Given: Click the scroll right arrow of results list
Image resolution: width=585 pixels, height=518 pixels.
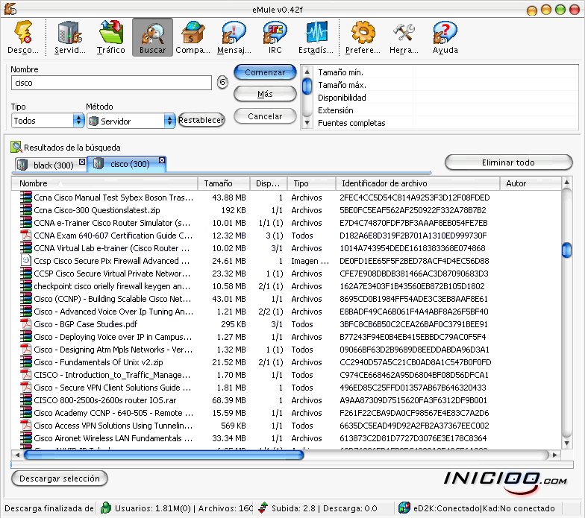Looking at the screenshot, I should (555, 455).
